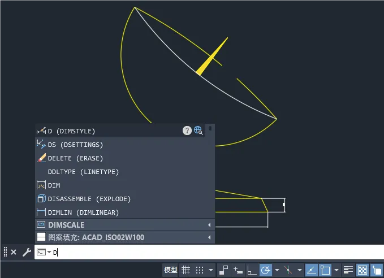Click the recent commands prompt icon
The height and width of the screenshot is (278, 384).
pyautogui.click(x=42, y=252)
